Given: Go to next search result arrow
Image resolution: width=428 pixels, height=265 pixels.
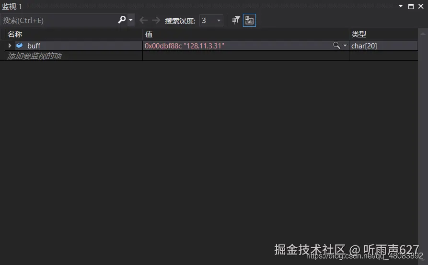Looking at the screenshot, I should [156, 20].
